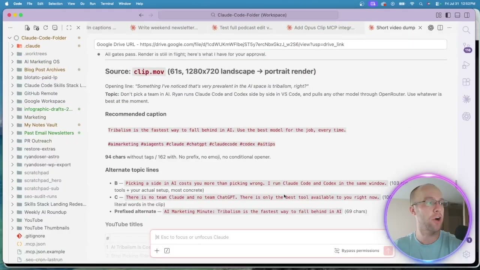Open Search in the activity bar
This screenshot has height=270, width=480.
(x=466, y=30)
